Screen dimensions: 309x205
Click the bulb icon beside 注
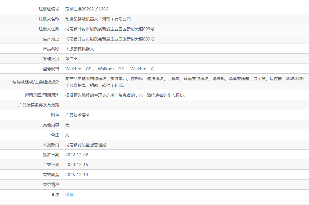(x=53, y=195)
